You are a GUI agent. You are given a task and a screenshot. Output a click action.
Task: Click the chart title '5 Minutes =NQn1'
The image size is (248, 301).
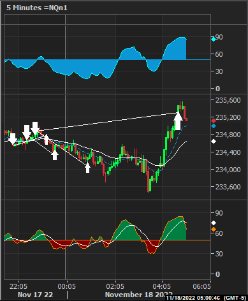tap(37, 8)
